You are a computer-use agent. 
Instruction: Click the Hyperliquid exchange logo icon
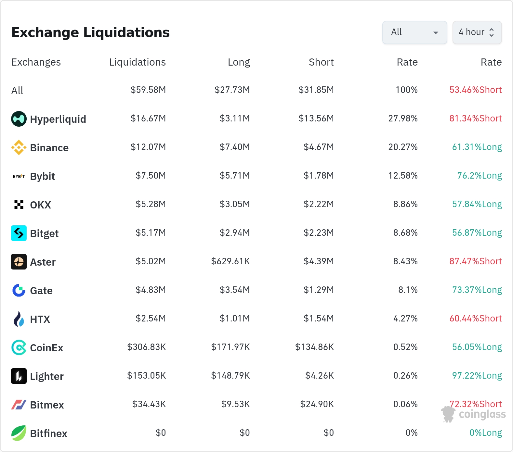(19, 119)
